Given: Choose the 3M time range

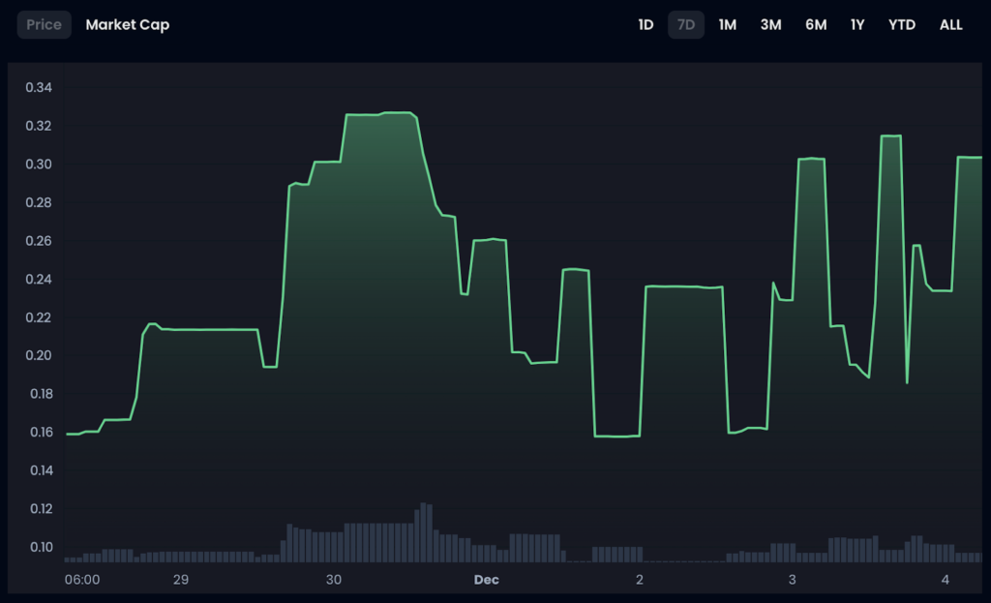Looking at the screenshot, I should coord(770,25).
